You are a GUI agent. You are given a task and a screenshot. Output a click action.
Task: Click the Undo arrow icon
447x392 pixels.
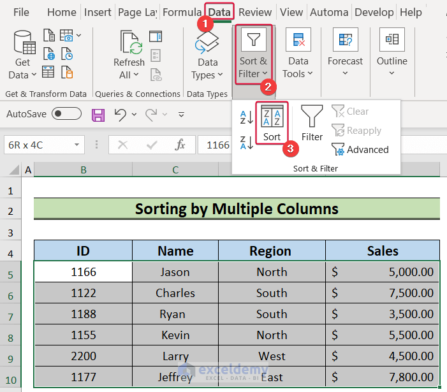pyautogui.click(x=121, y=115)
